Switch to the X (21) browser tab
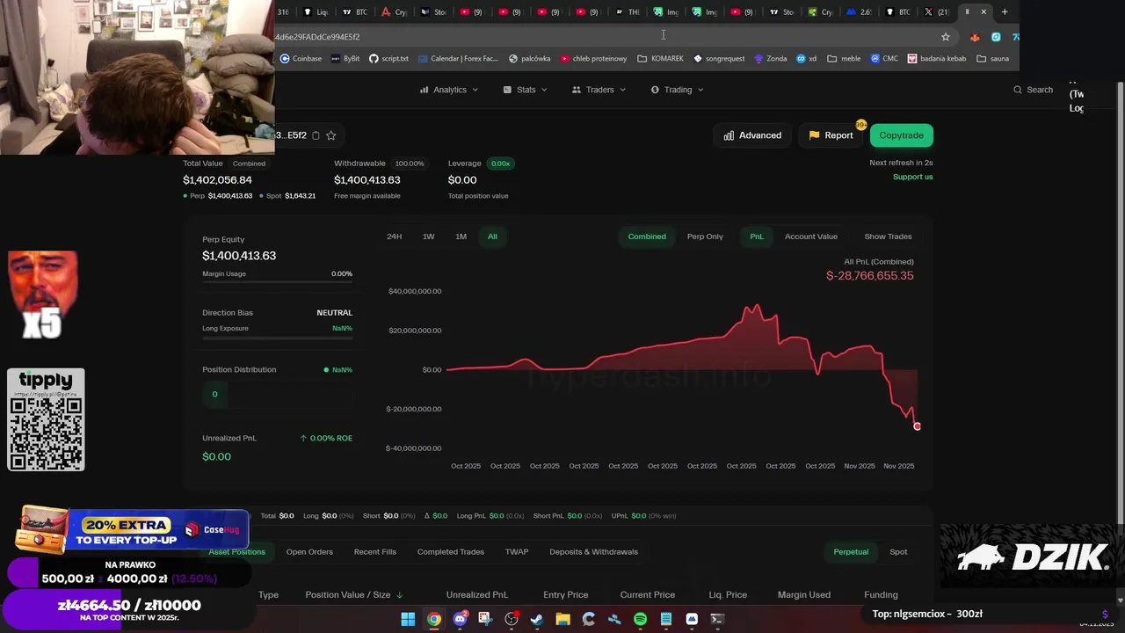This screenshot has width=1125, height=633. (x=936, y=11)
